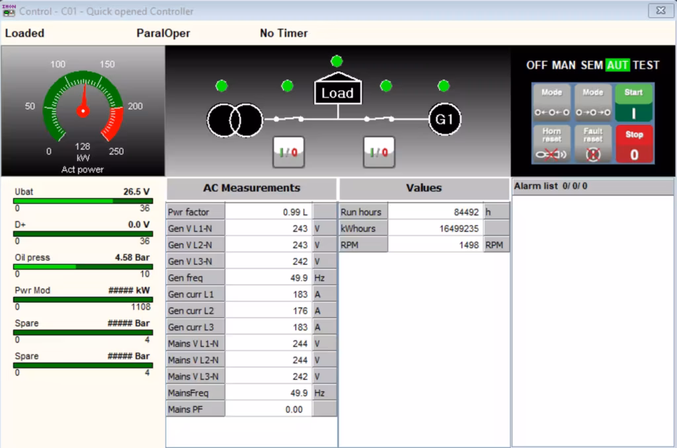Click the Pwr Mod label
The height and width of the screenshot is (448, 677).
tap(32, 290)
